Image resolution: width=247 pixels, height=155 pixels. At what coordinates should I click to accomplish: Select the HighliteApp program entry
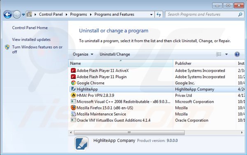pyautogui.click(x=87, y=89)
